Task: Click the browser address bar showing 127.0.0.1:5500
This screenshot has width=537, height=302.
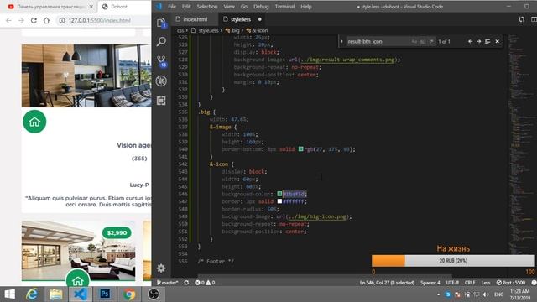Action: click(x=102, y=20)
